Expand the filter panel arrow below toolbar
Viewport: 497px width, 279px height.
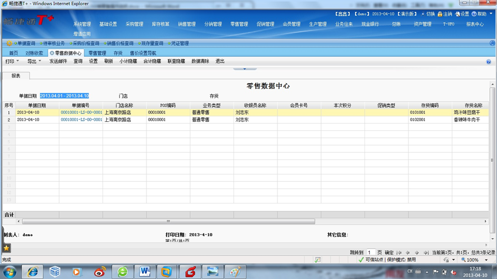pos(245,68)
